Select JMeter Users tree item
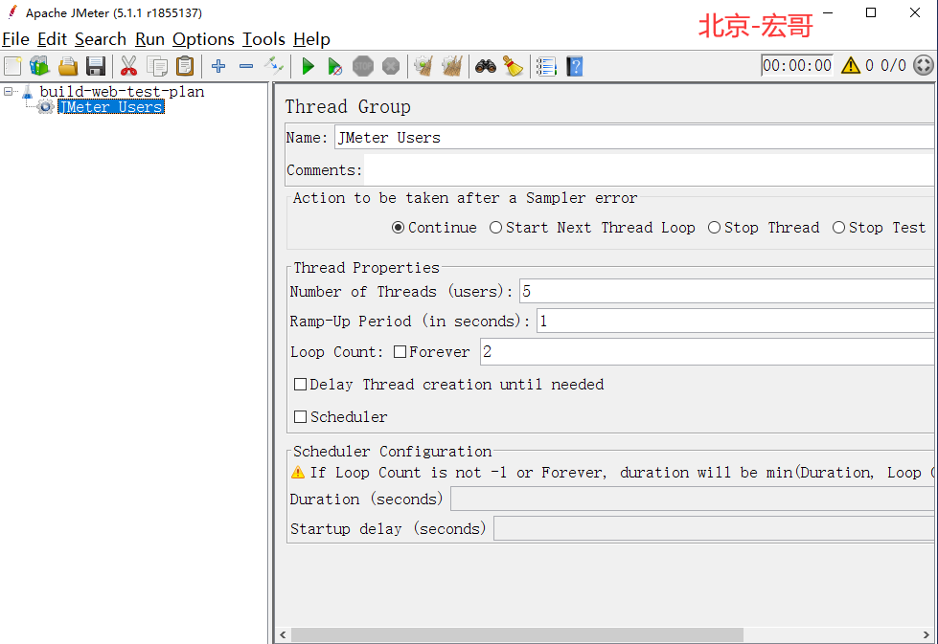The image size is (938, 644). pyautogui.click(x=111, y=107)
